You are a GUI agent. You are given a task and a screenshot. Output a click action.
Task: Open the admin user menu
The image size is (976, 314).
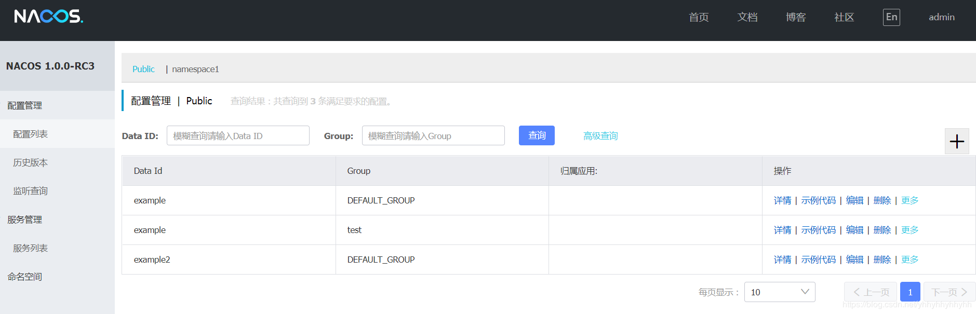942,17
